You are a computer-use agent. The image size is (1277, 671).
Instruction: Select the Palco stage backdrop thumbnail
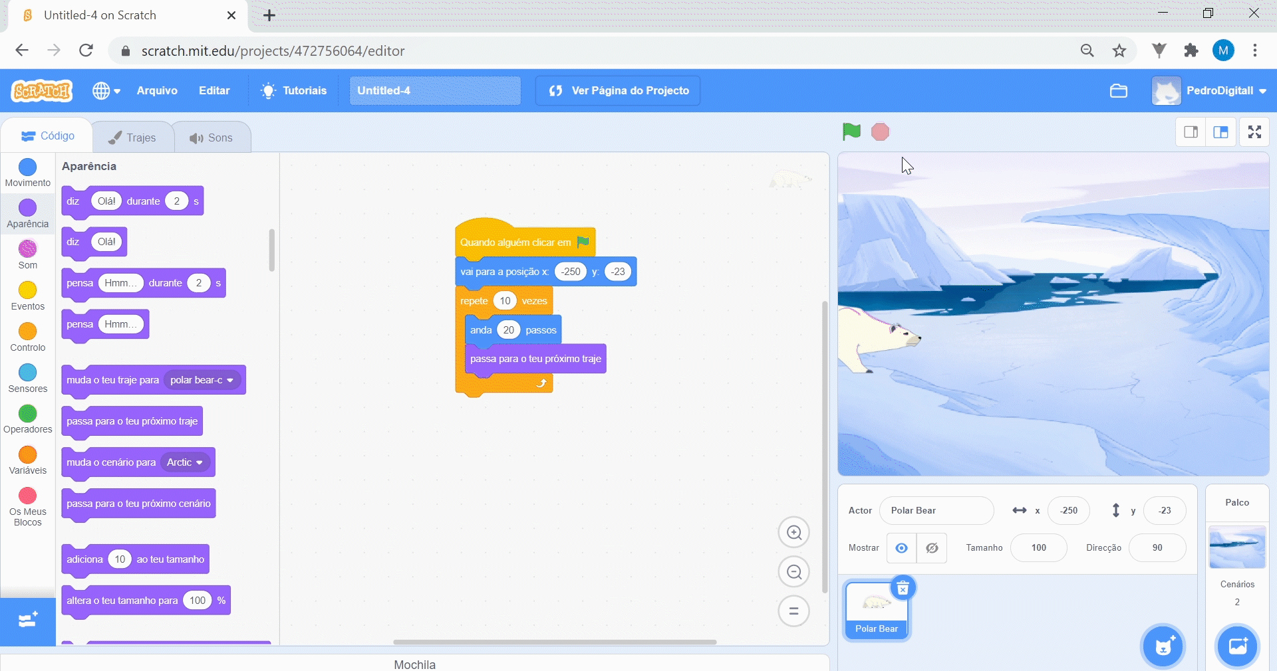point(1237,547)
